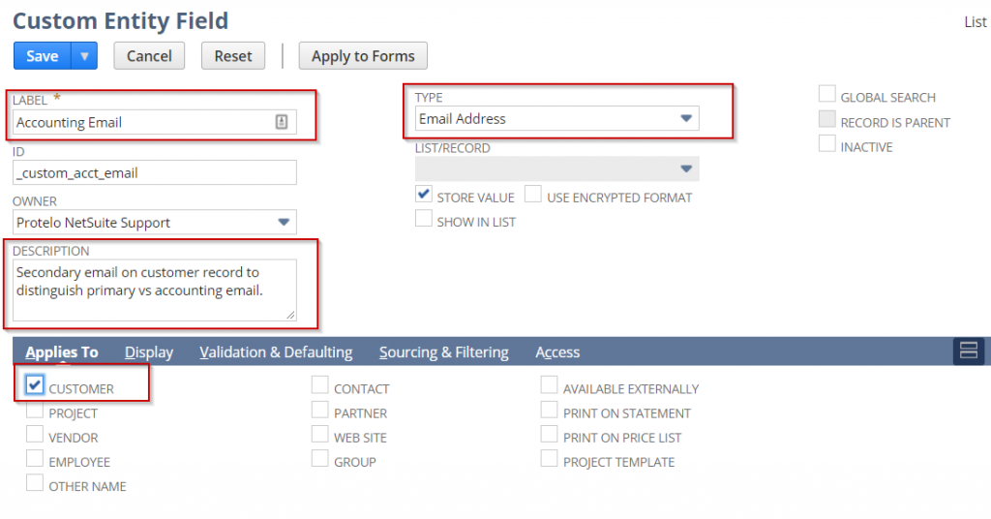Image resolution: width=991 pixels, height=519 pixels.
Task: Enable Use Encrypted Format option
Action: tap(533, 195)
